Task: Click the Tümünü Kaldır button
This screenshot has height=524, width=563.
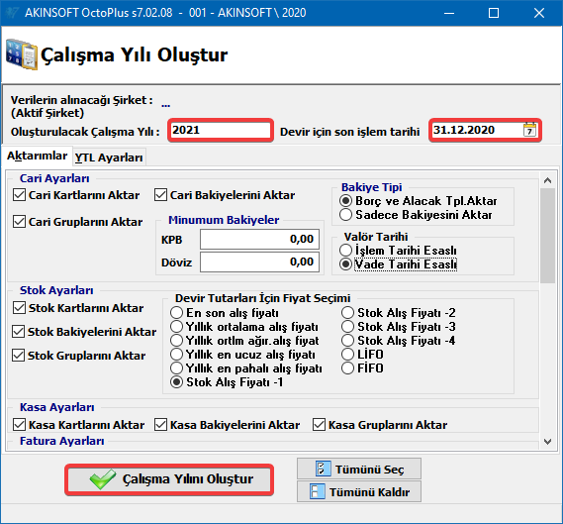Action: [359, 491]
